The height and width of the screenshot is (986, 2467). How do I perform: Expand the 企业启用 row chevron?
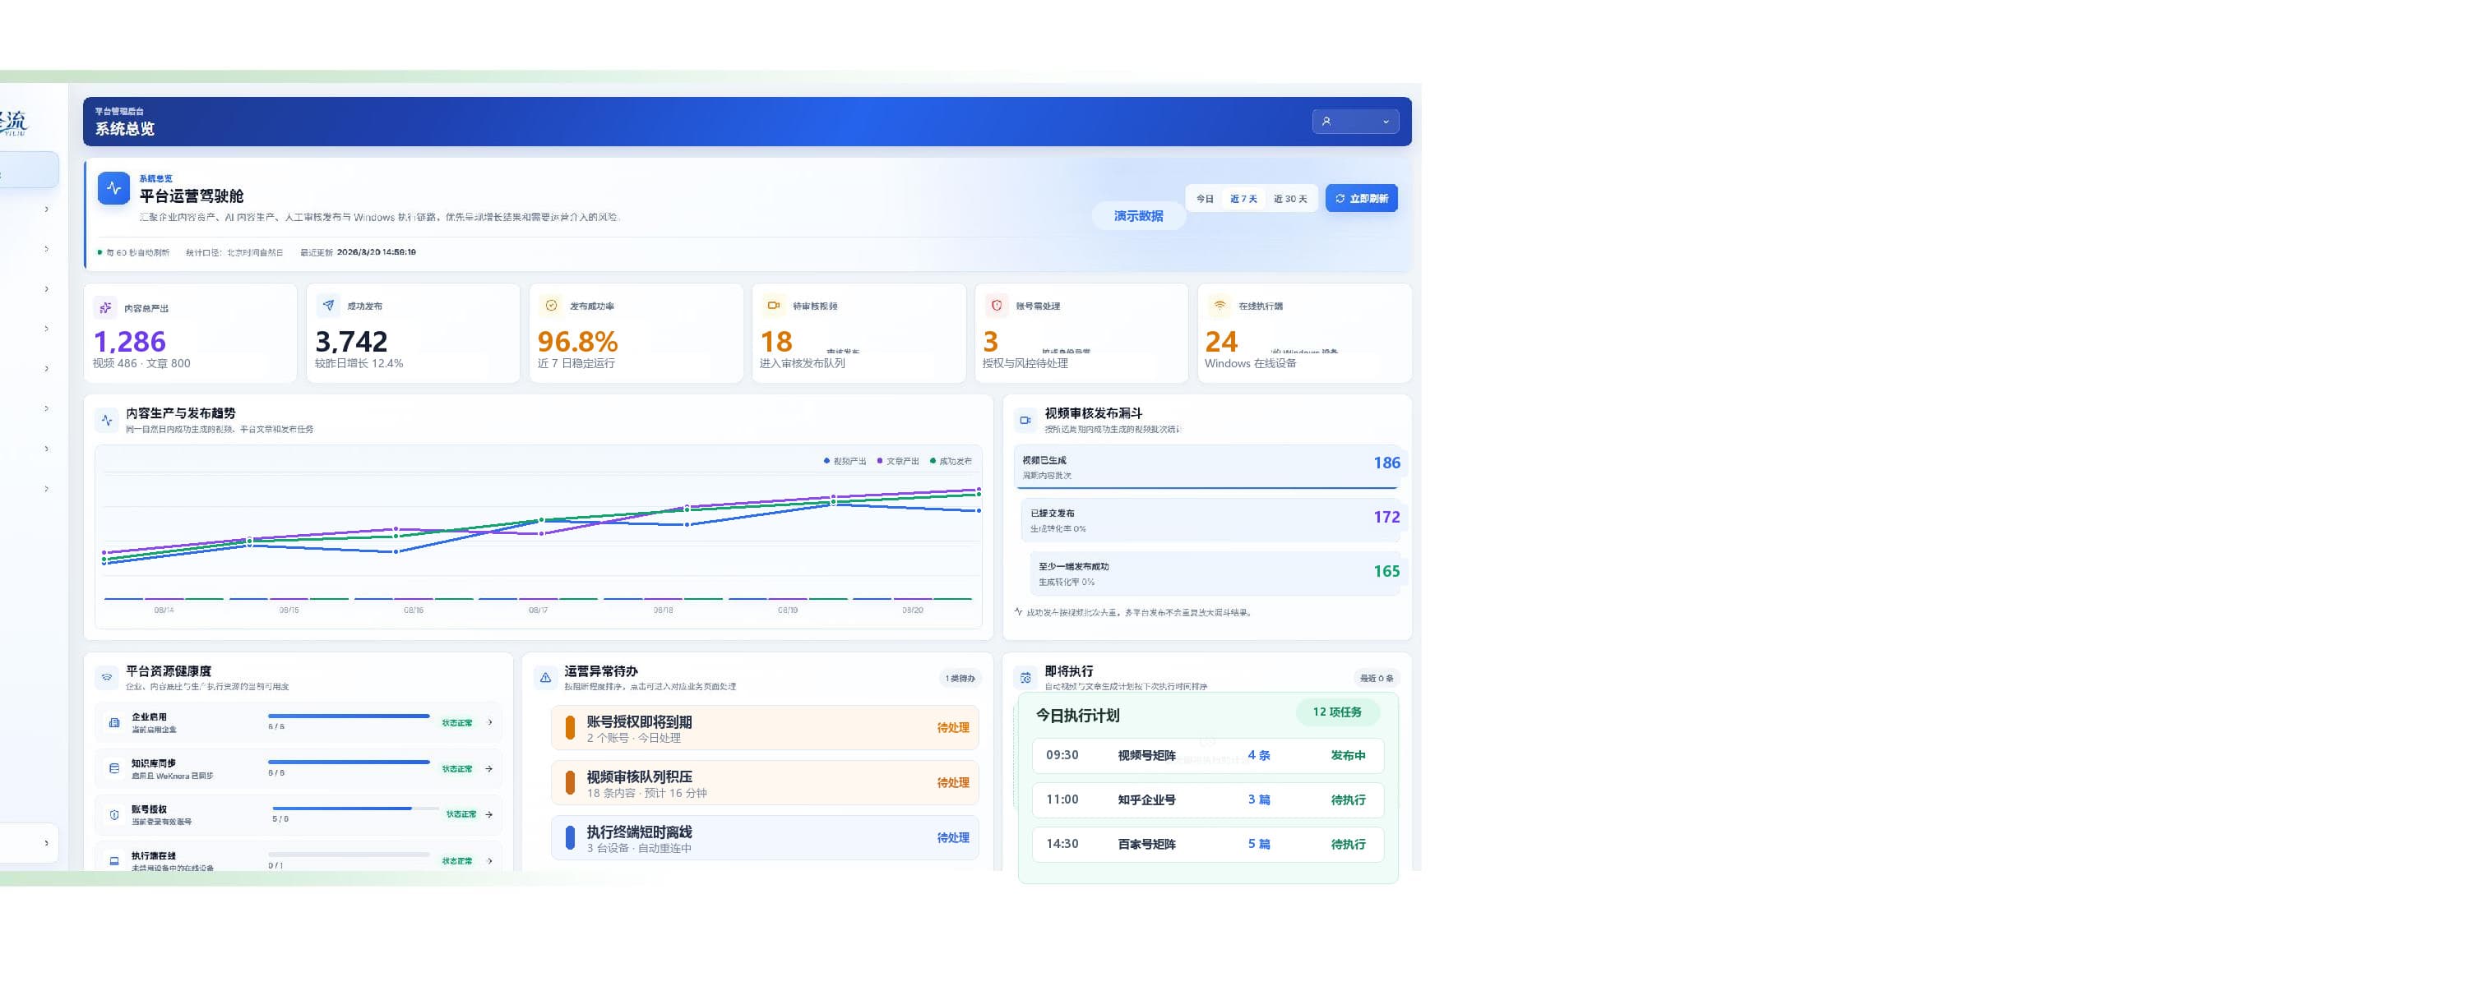pyautogui.click(x=490, y=723)
